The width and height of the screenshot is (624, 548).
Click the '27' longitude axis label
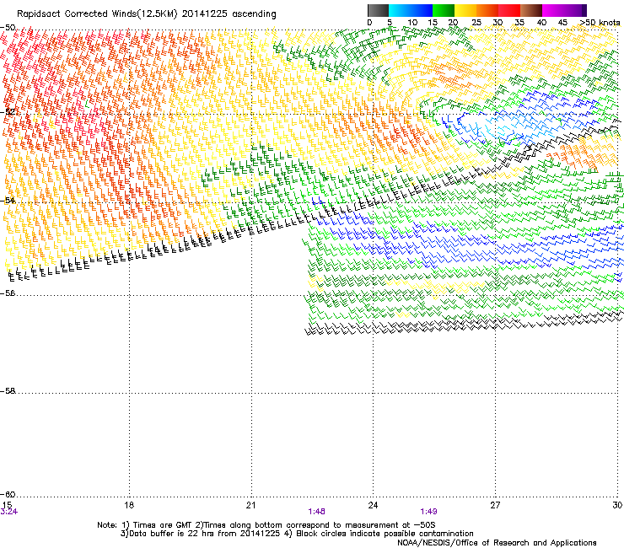click(x=495, y=505)
